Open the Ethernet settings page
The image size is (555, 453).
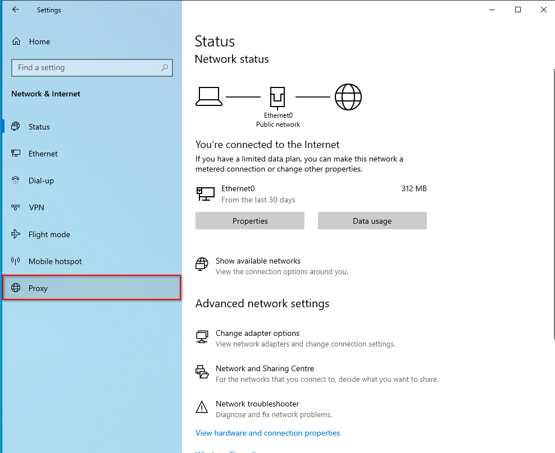pos(43,154)
